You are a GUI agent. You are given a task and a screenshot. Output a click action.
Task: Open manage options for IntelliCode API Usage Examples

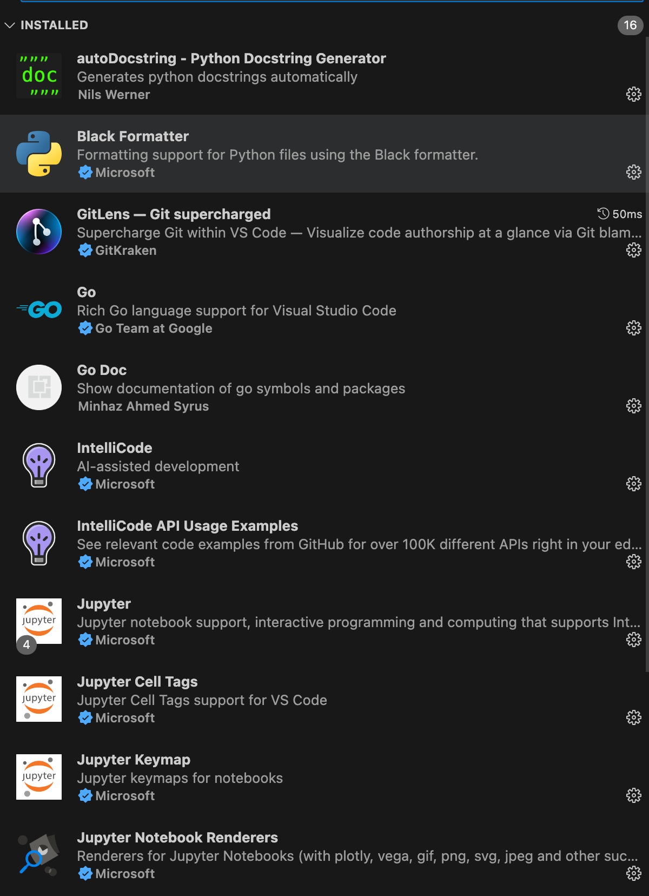coord(633,562)
